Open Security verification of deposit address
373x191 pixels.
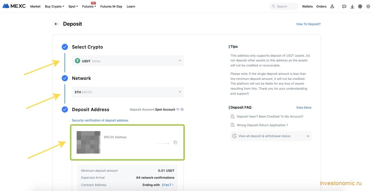(100, 120)
